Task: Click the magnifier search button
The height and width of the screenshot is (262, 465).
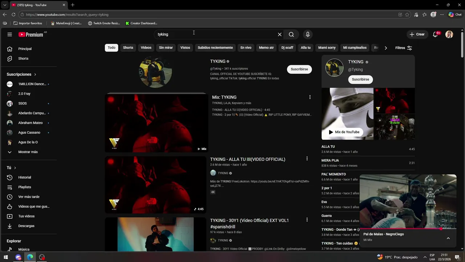Action: (x=291, y=34)
